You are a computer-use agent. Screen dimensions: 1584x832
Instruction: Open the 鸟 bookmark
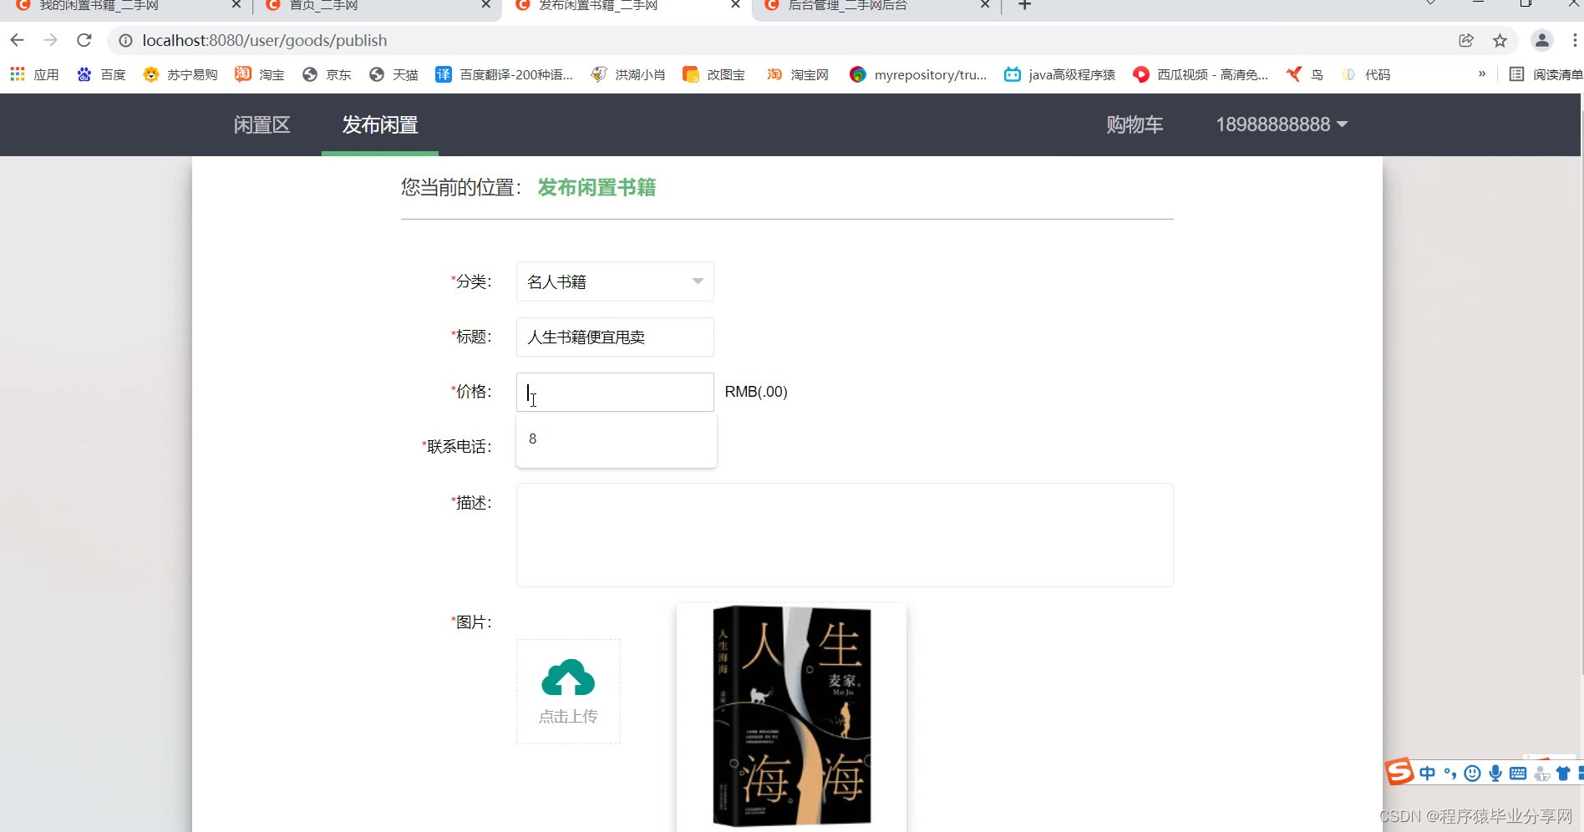click(1305, 74)
